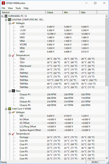
Task: Open the View menu
Action: [10, 8]
